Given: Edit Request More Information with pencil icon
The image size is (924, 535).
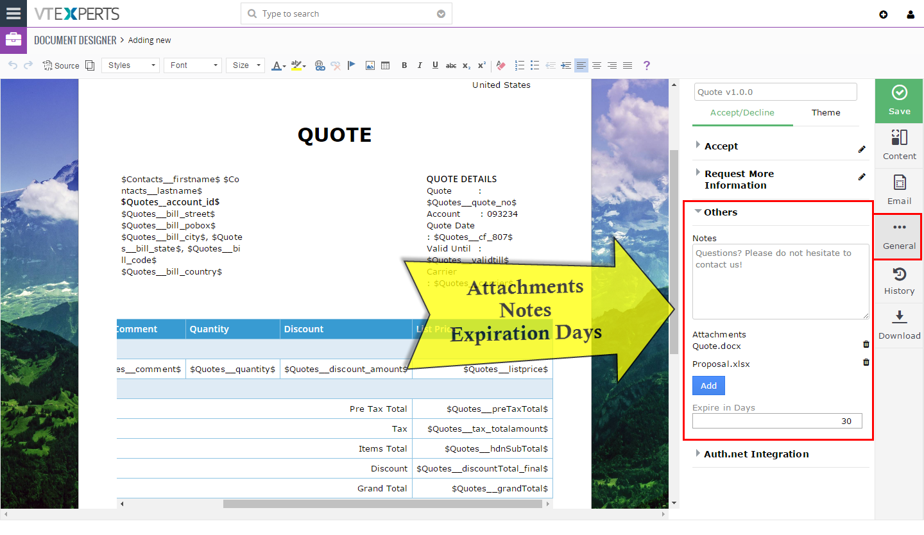Looking at the screenshot, I should (x=862, y=176).
